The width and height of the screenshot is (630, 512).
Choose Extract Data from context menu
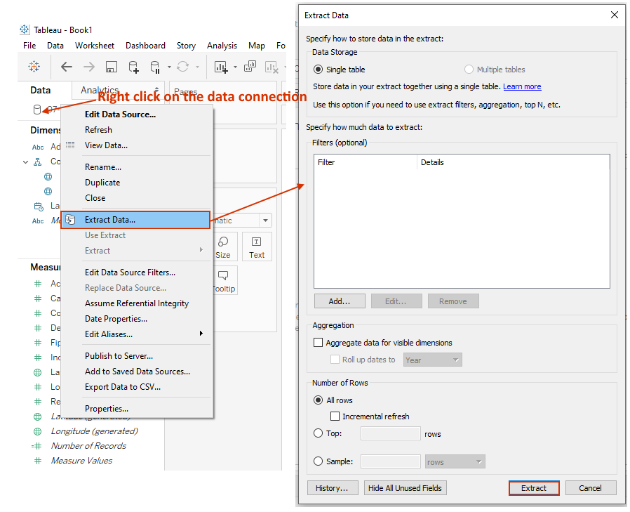(135, 220)
